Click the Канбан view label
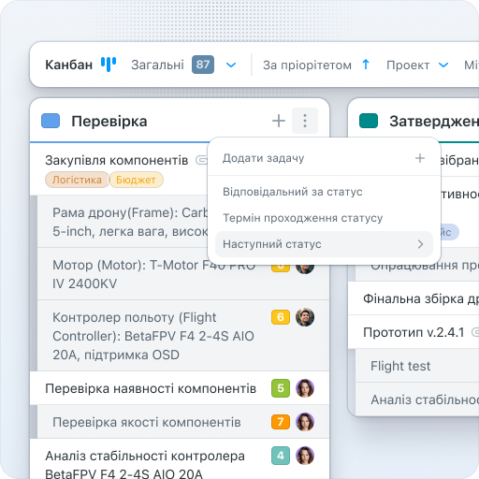Viewport: 479px width, 479px height. [x=68, y=65]
